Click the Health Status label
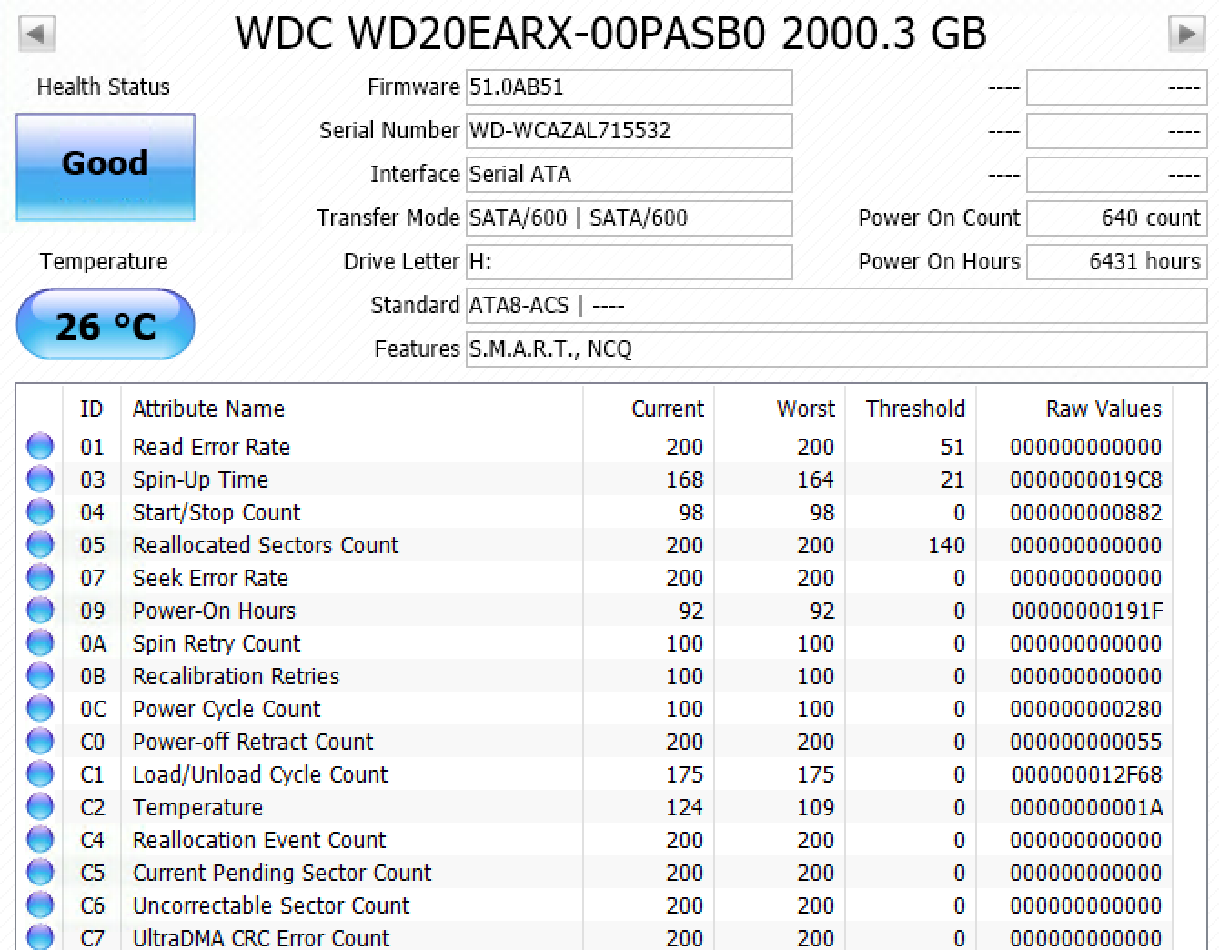The width and height of the screenshot is (1219, 950). 104,87
